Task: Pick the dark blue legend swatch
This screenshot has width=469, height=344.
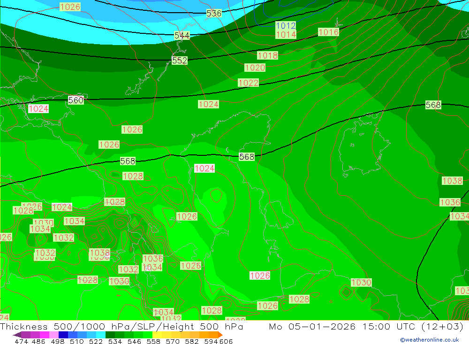Action: pyautogui.click(x=63, y=335)
